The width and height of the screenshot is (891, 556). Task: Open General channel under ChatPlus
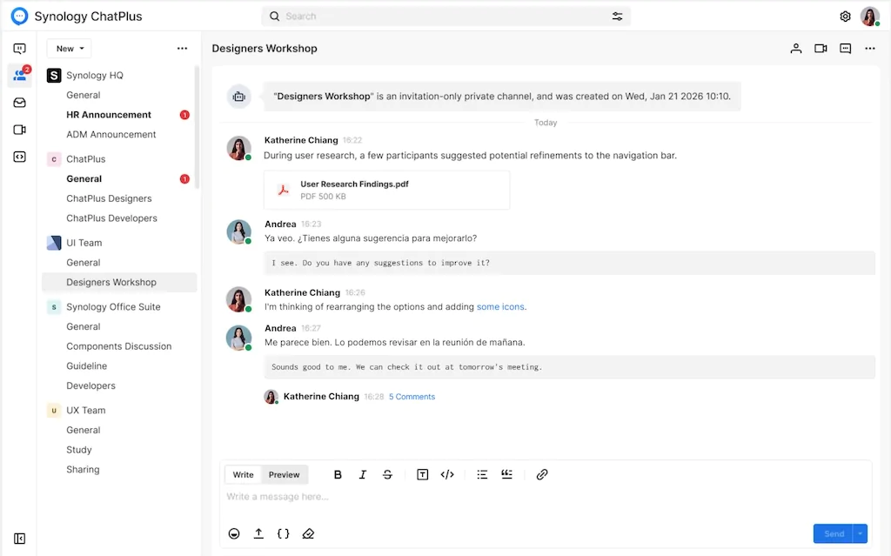(84, 179)
